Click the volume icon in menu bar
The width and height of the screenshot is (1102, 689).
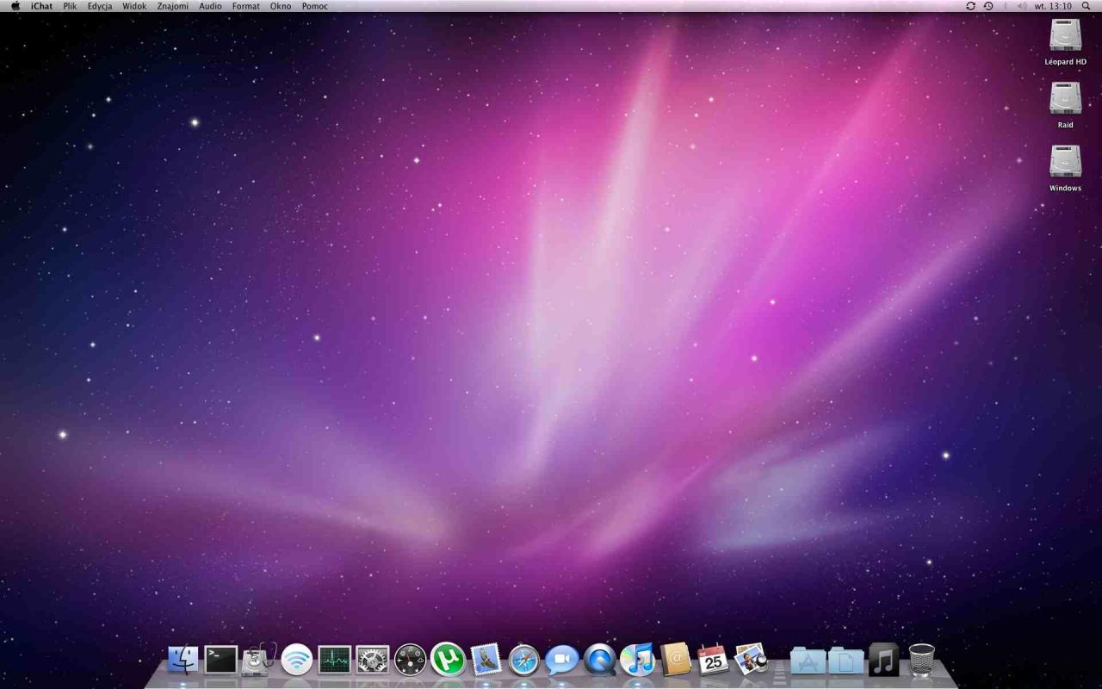tap(1021, 6)
